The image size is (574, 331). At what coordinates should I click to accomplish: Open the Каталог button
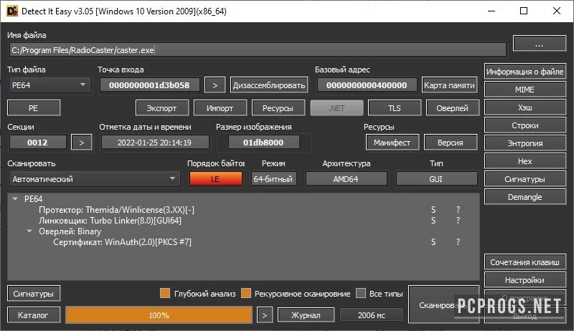pos(34,315)
